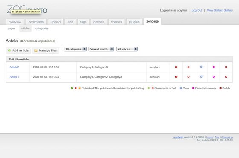Toggle published status icon for Article1
This screenshot has width=239, height=158.
[176, 77]
